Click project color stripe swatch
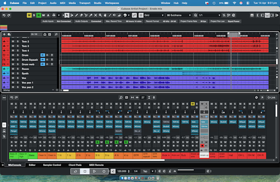Viewport: 280px width, 182px height. [x=4, y=28]
